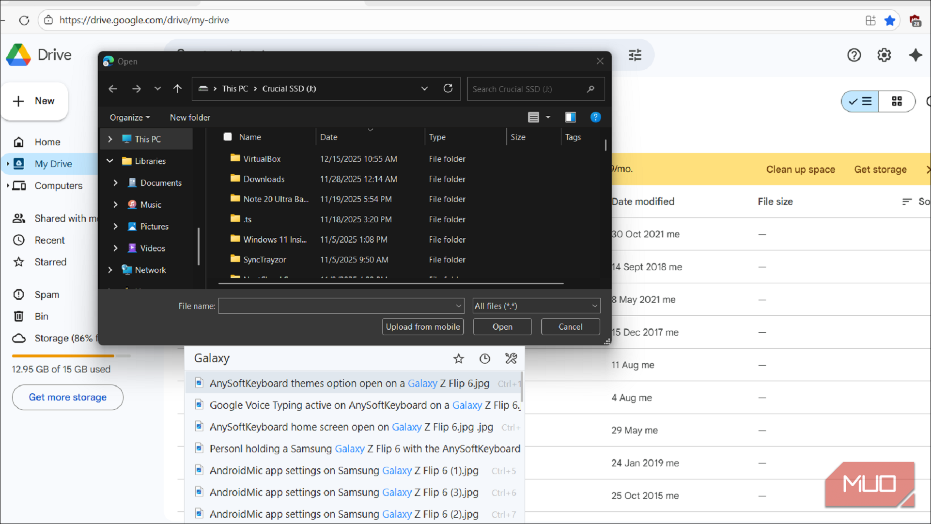Image resolution: width=931 pixels, height=524 pixels.
Task: Click Get more storage button
Action: click(x=68, y=397)
